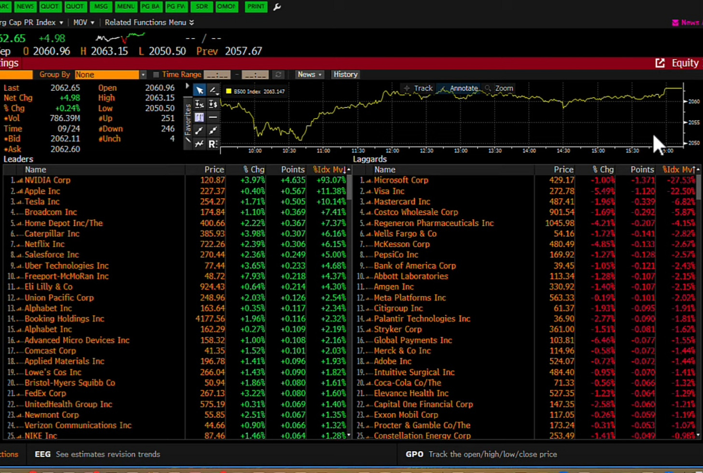Select the Booking Holdings Inc row

coord(176,319)
